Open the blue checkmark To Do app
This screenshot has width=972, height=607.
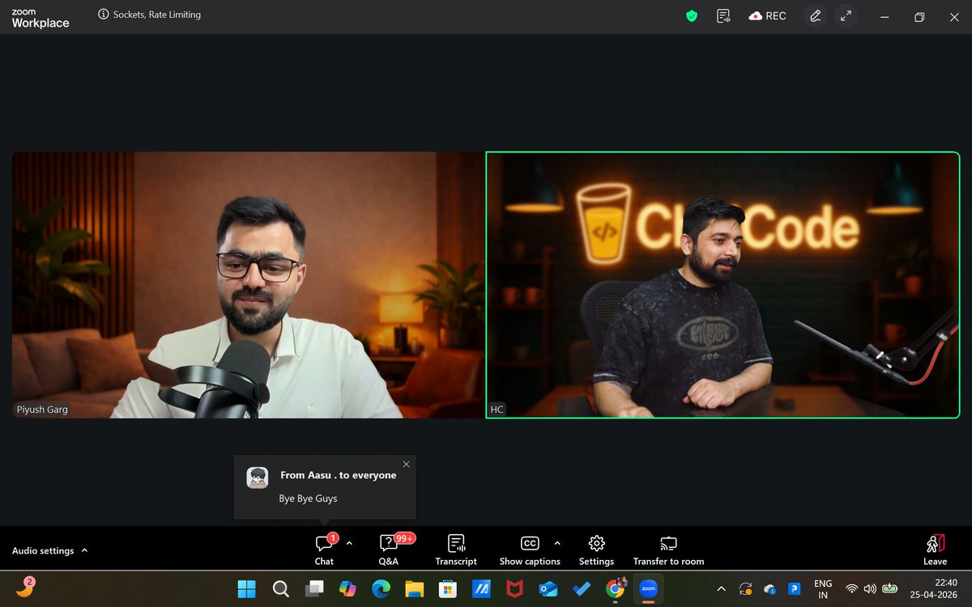[x=582, y=588]
